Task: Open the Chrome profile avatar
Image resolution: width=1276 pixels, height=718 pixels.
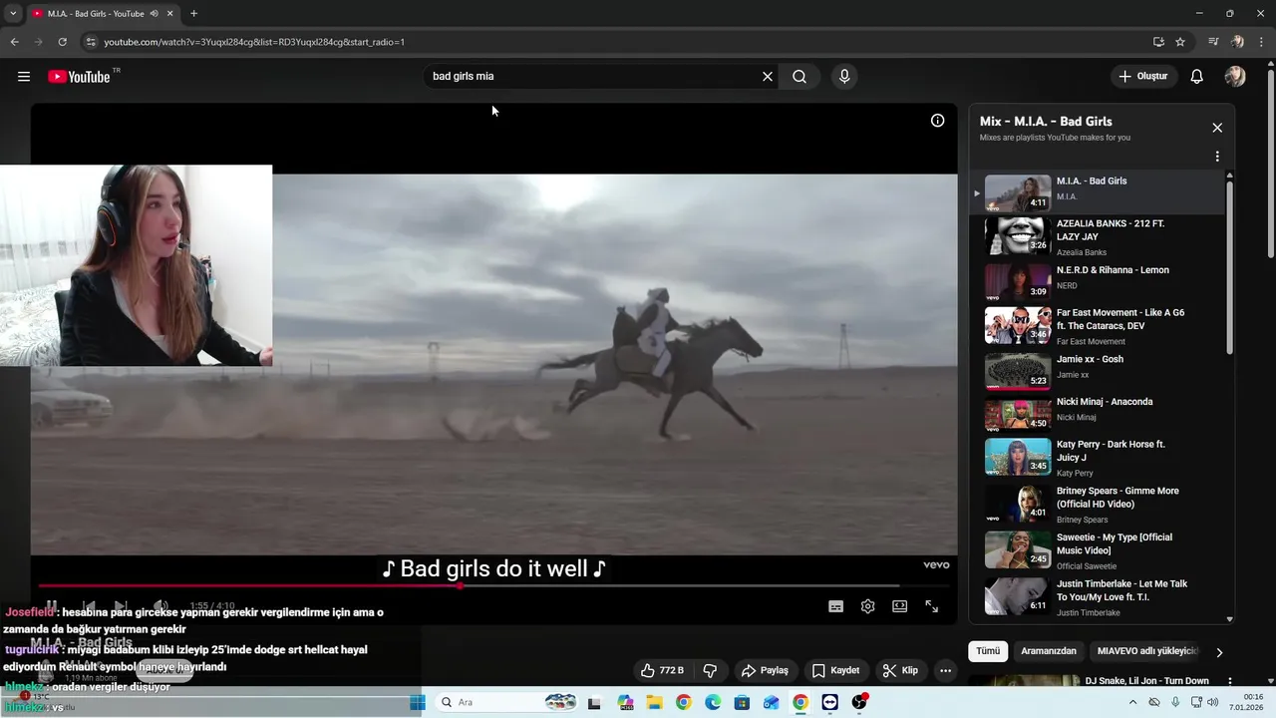Action: 1238,42
